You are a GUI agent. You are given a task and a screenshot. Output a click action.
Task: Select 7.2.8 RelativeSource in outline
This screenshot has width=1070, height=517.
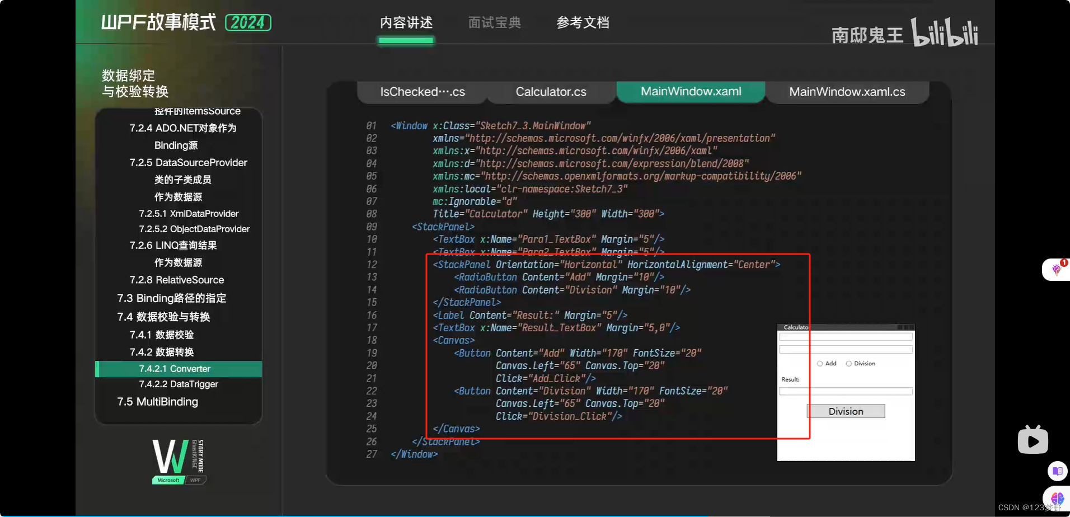[176, 280]
